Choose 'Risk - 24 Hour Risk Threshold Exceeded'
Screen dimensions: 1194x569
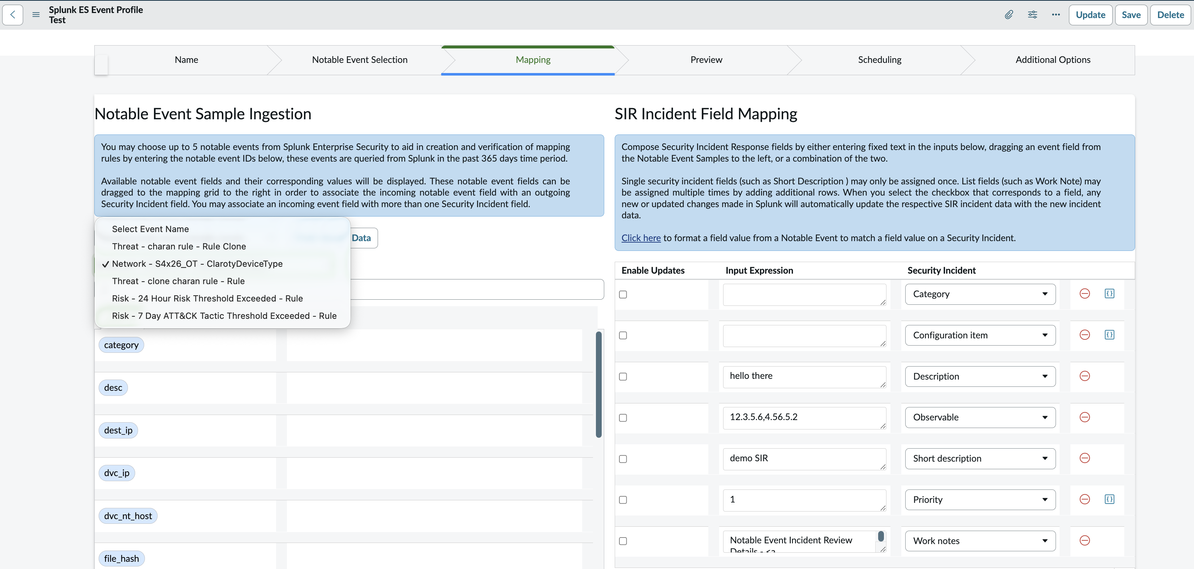[x=223, y=299]
